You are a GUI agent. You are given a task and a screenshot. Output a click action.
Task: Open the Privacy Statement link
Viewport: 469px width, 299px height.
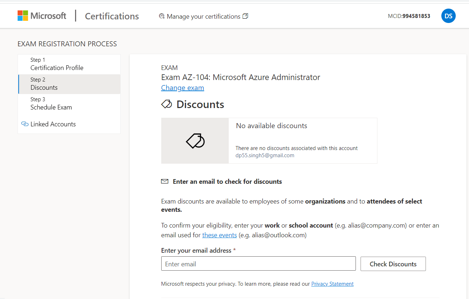(x=333, y=284)
